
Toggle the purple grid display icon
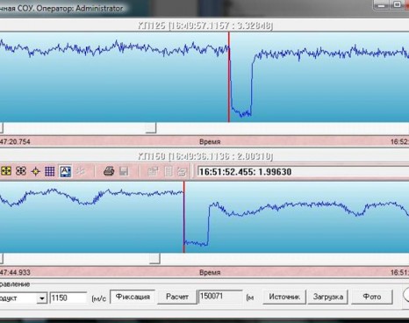pos(50,171)
